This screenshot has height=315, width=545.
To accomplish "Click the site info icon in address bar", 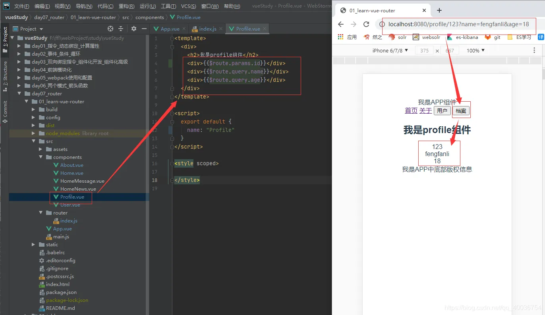I will tap(382, 24).
